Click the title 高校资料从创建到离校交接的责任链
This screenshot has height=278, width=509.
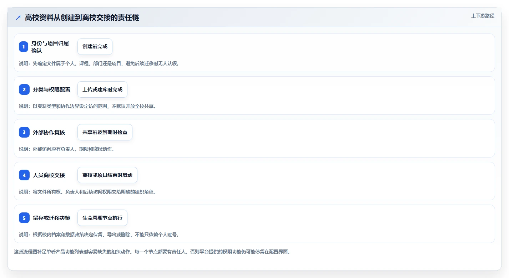point(82,17)
